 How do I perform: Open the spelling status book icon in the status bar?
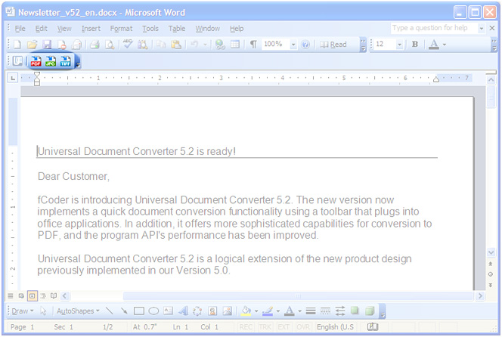(372, 326)
